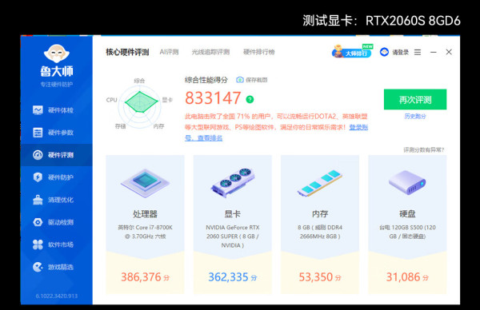Open 硬件防护 shield icon

38,177
